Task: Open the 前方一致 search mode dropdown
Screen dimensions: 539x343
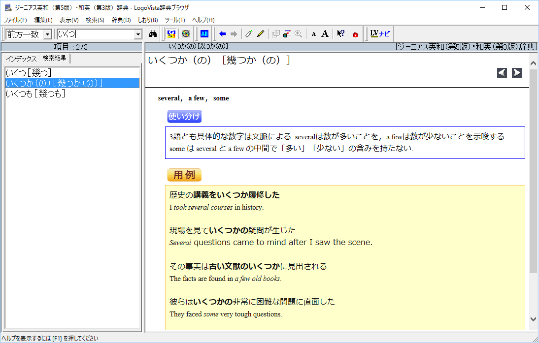Action: click(x=47, y=34)
